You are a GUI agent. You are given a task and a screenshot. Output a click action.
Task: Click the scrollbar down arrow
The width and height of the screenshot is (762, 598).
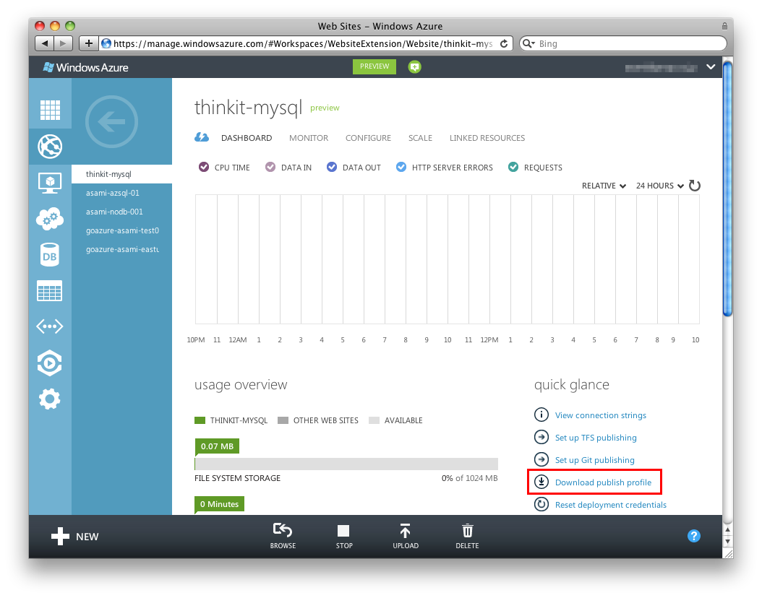727,541
